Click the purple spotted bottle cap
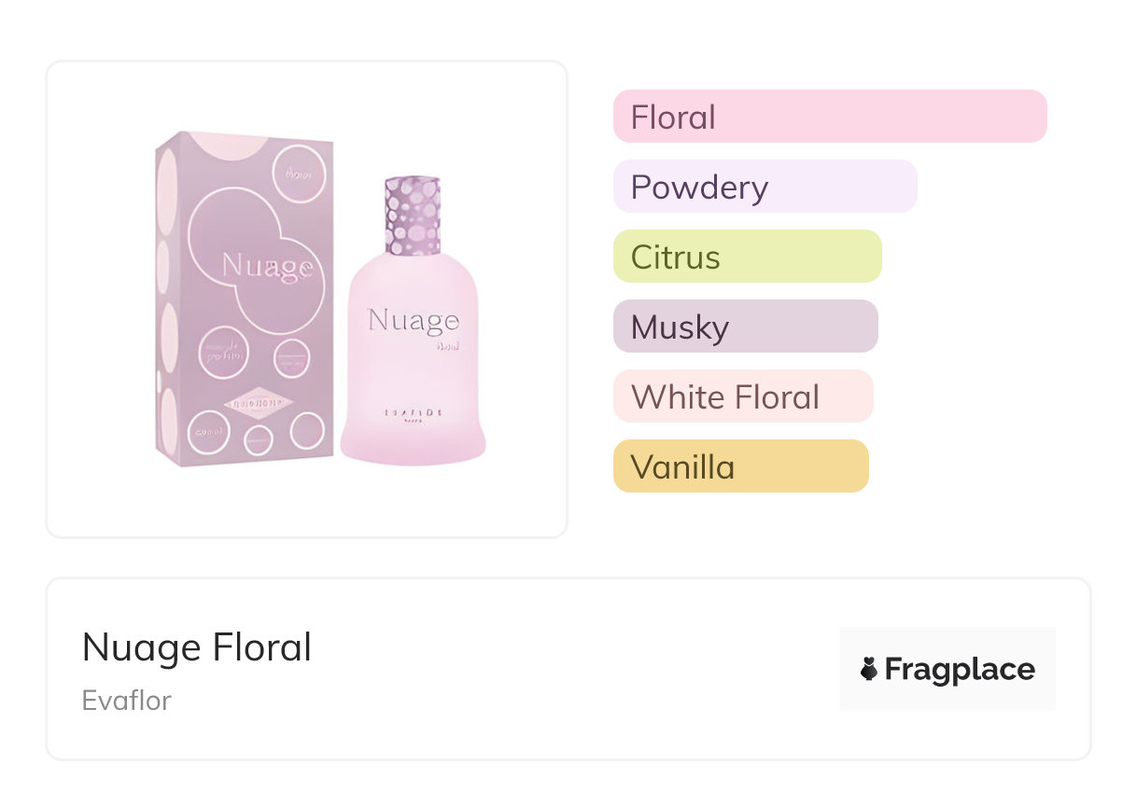Screen dimensions: 1137x806 [x=413, y=215]
